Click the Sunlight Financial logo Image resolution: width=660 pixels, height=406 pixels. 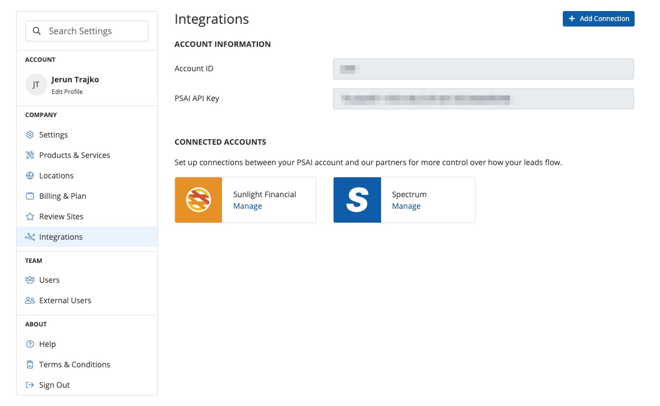click(198, 200)
